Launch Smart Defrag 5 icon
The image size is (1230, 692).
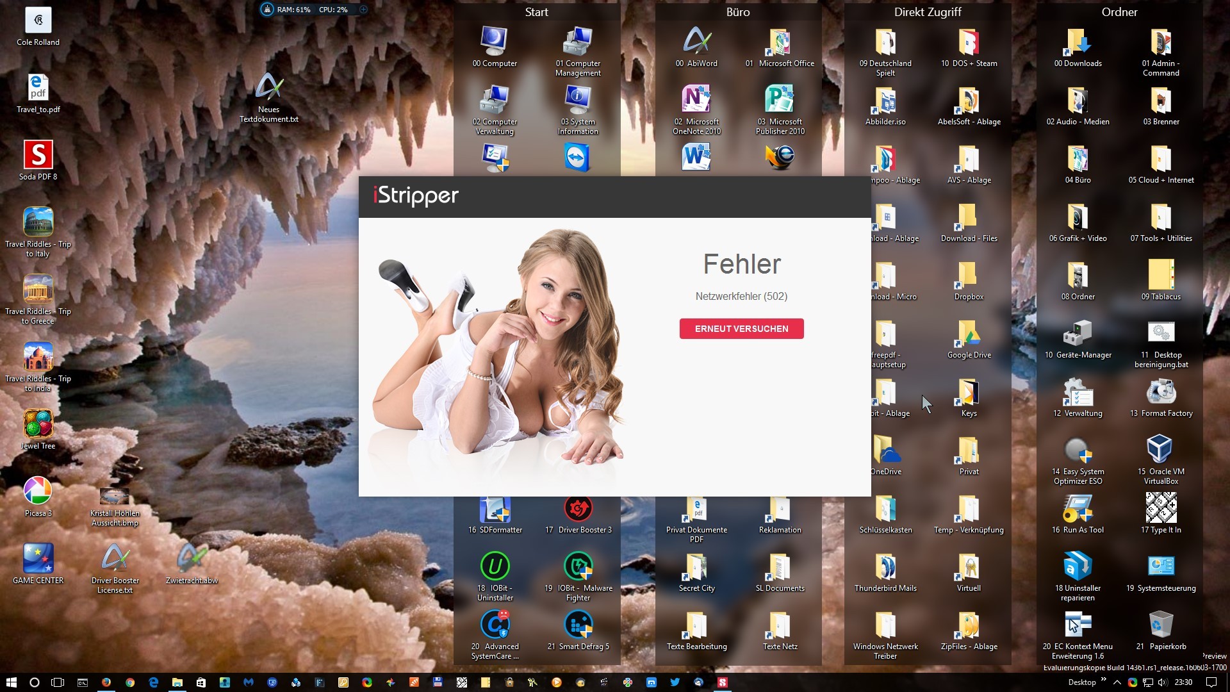578,625
